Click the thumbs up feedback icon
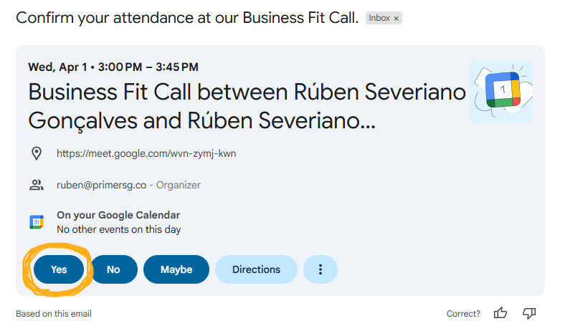This screenshot has height=331, width=565. [x=500, y=313]
